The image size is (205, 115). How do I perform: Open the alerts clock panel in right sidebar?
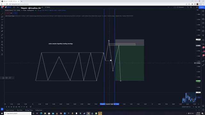coord(203,15)
